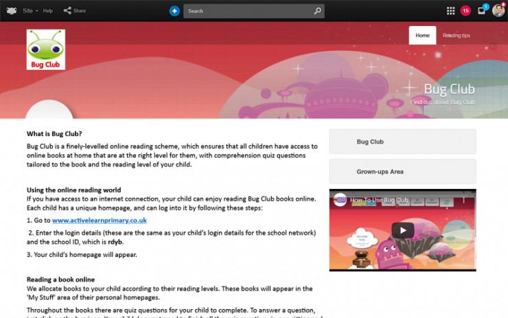This screenshot has width=508, height=318.
Task: Click the school ID text 'rdyb'
Action: [x=115, y=242]
